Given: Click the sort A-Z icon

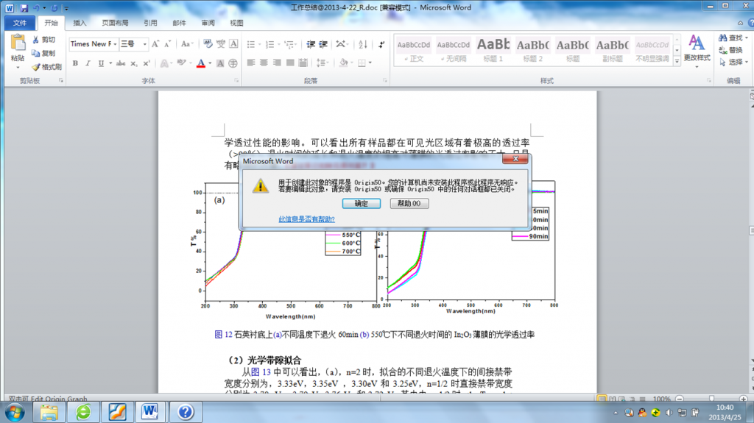Looking at the screenshot, I should [363, 44].
